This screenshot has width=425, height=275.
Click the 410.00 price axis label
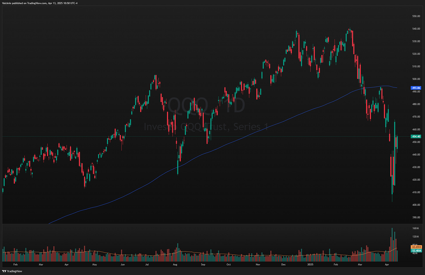pos(416,192)
